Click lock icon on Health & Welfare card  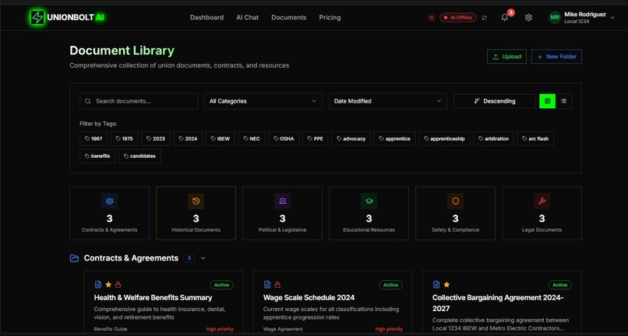coord(118,285)
